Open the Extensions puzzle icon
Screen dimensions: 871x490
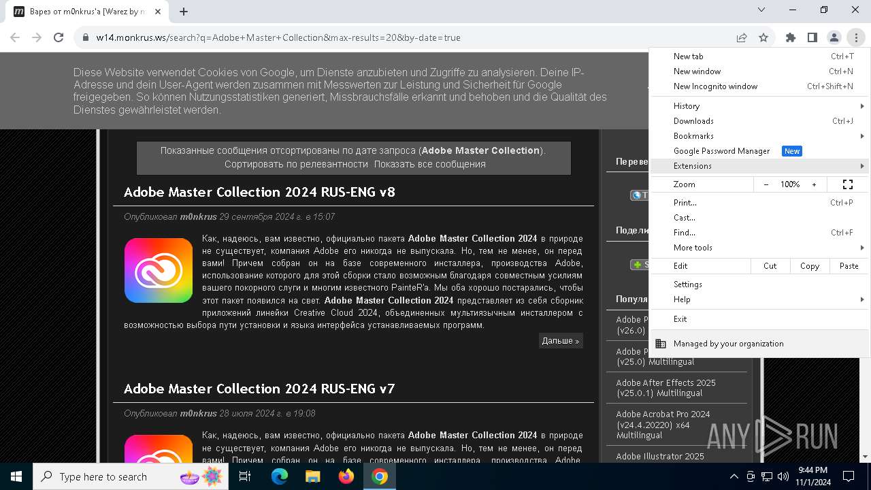(x=791, y=37)
